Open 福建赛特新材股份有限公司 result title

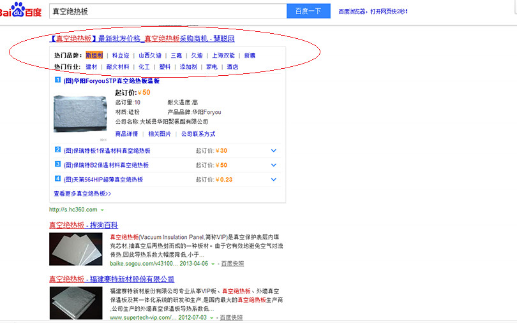click(112, 279)
